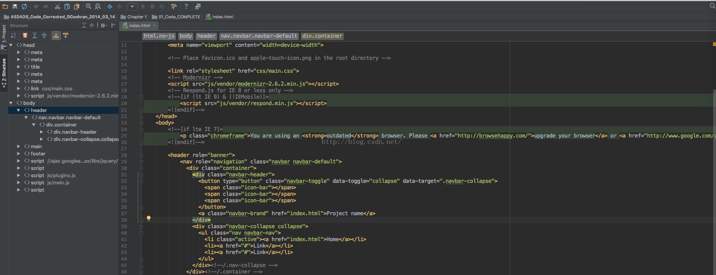
Task: Click the light bulb intention icon at line 38
Action: (149, 219)
